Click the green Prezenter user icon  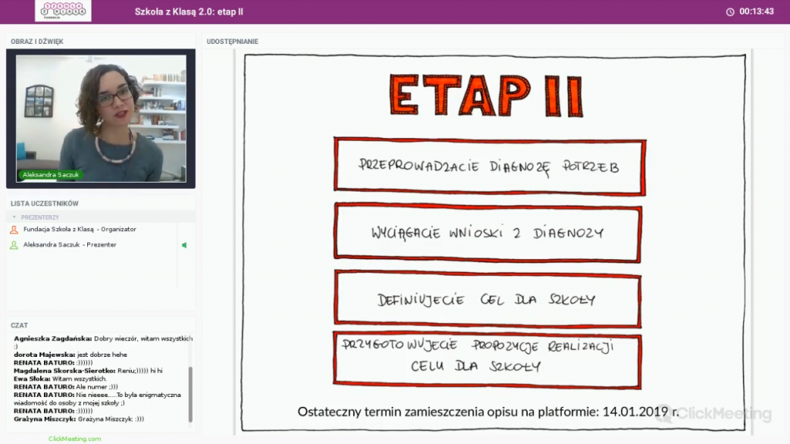[x=14, y=245]
